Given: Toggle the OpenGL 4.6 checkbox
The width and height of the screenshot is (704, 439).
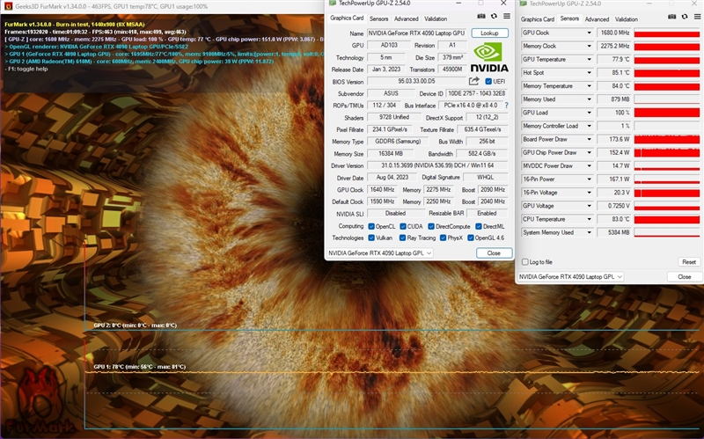Looking at the screenshot, I should click(471, 238).
